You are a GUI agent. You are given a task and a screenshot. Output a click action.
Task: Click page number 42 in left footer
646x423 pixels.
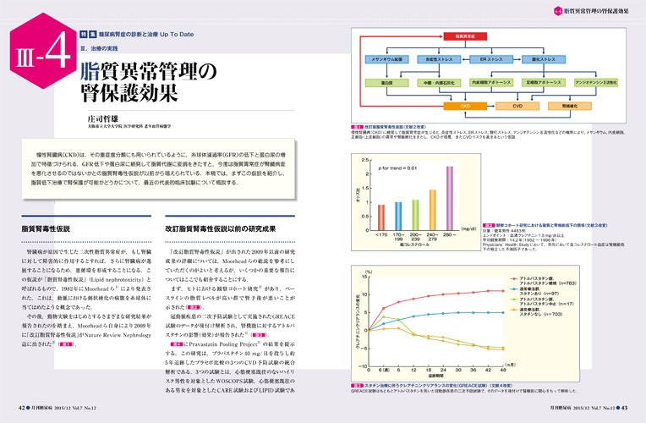click(x=22, y=408)
